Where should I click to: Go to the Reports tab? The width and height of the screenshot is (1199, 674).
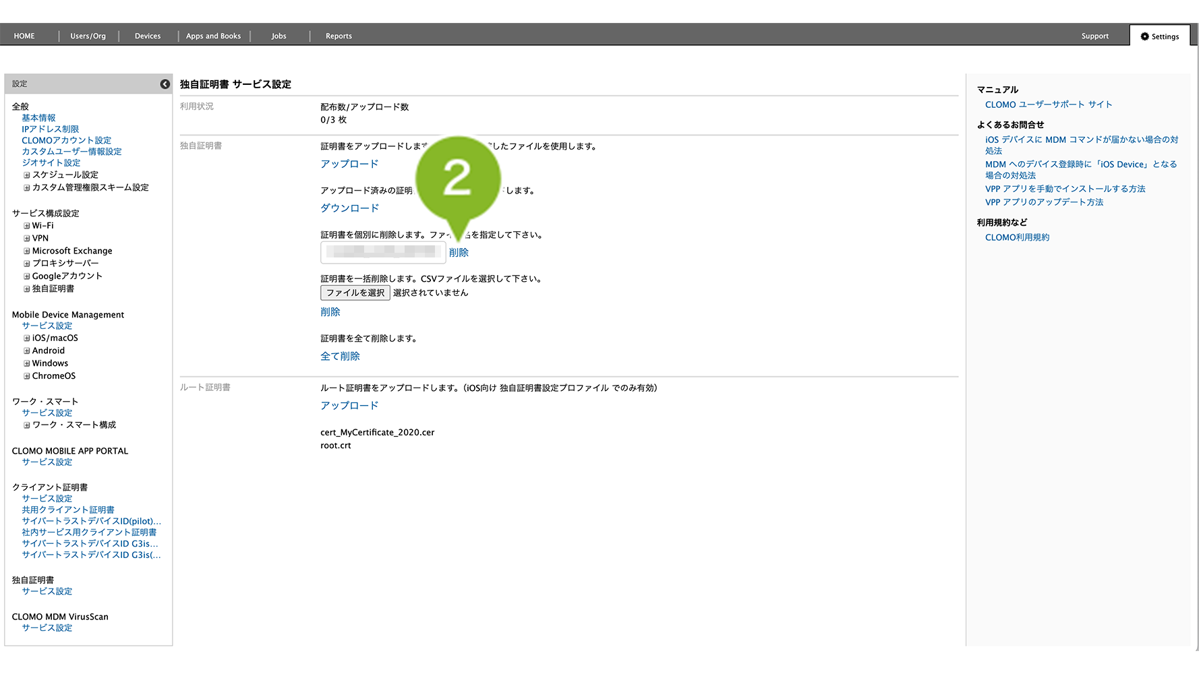click(x=339, y=36)
